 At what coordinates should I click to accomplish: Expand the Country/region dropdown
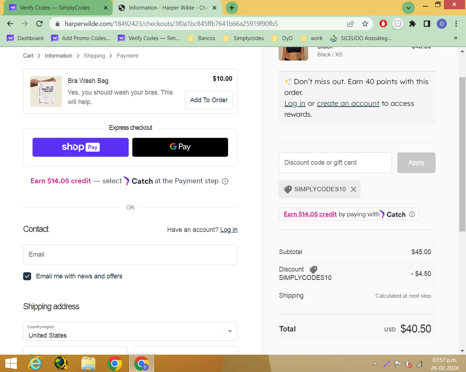coord(130,331)
